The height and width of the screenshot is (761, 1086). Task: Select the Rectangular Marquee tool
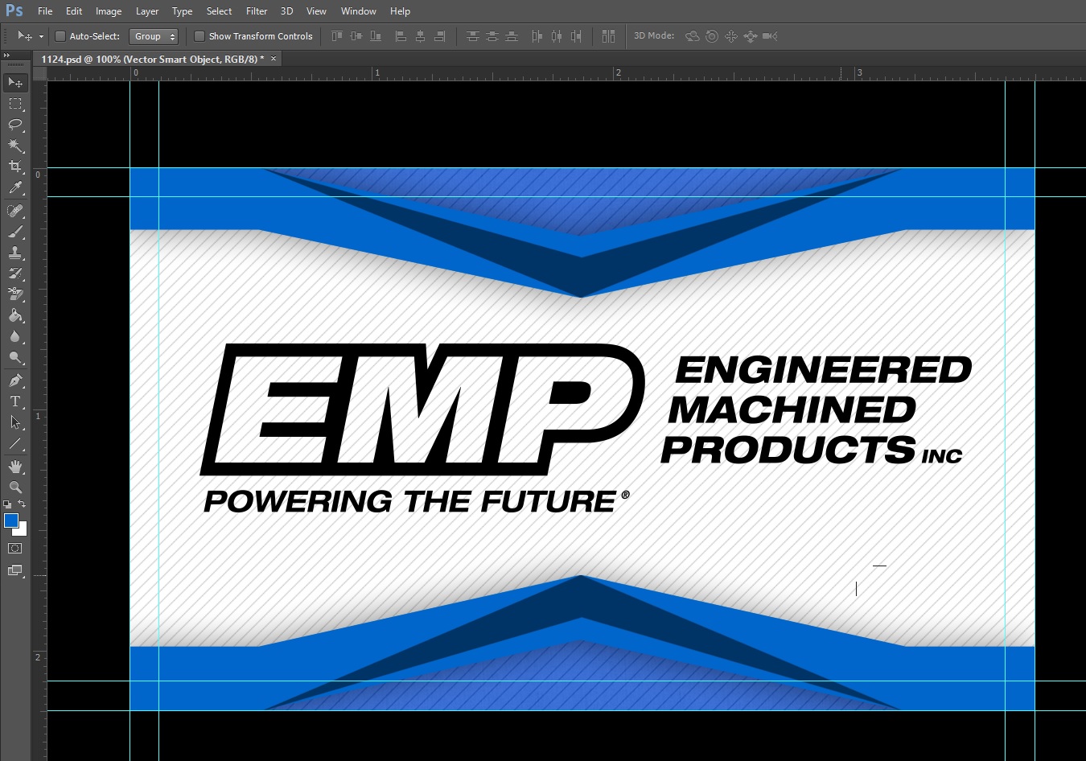pos(14,103)
